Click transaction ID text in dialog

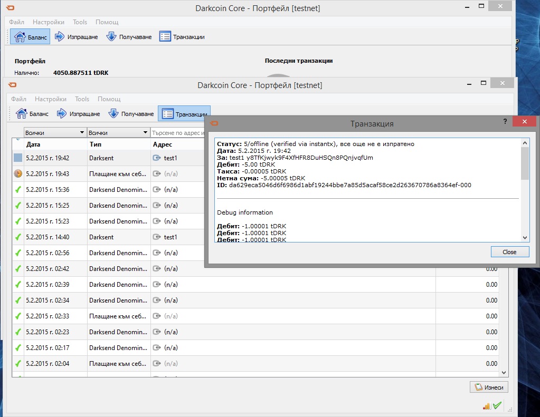[x=350, y=185]
